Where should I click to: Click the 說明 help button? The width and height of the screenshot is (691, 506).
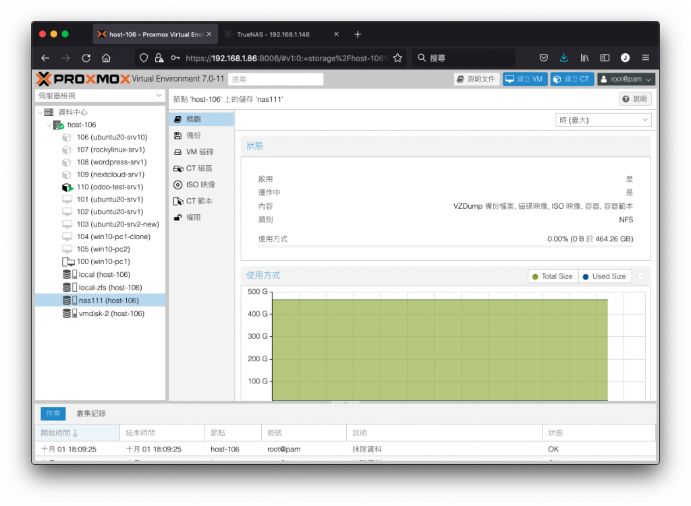coord(635,99)
